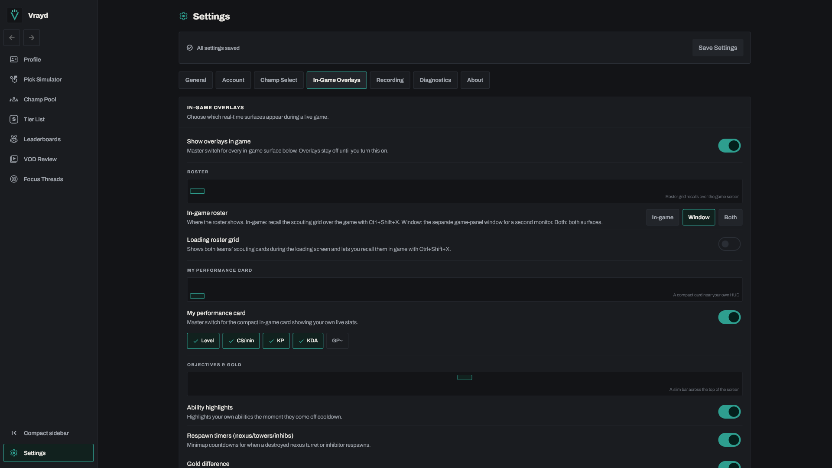Click the Vrayd logo icon
This screenshot has width=832, height=468.
(x=15, y=15)
